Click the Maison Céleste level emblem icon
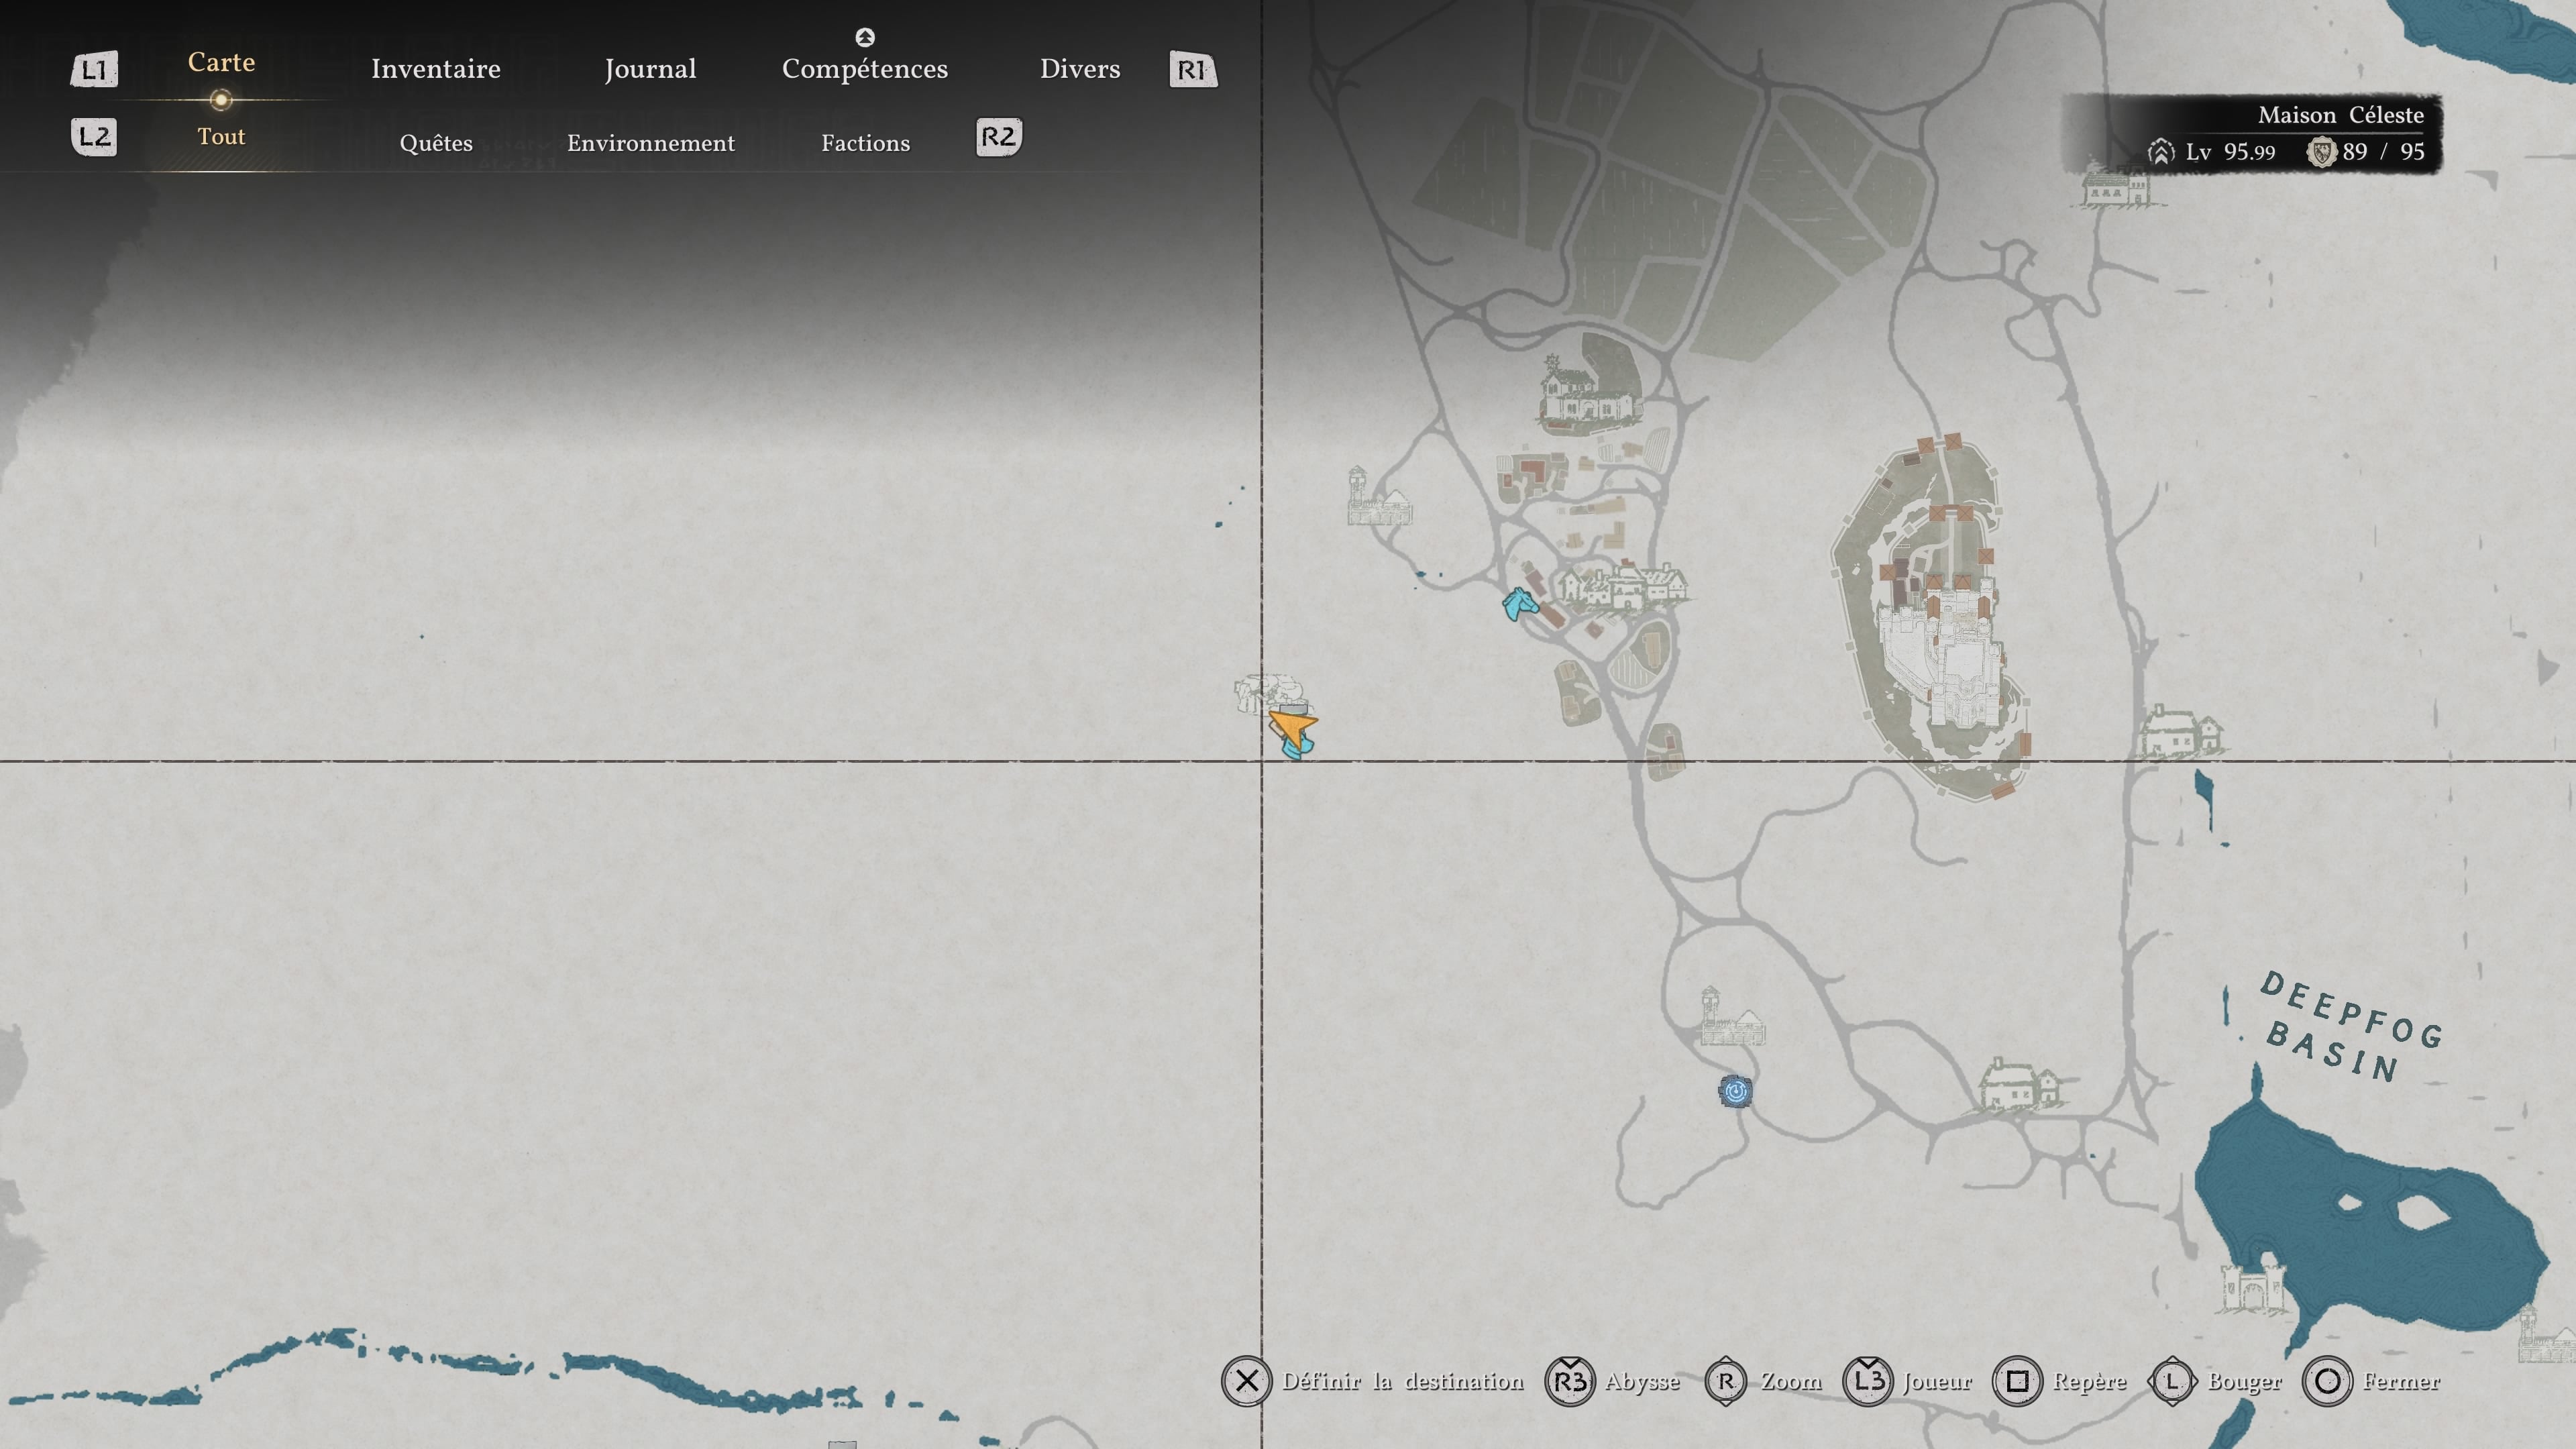The width and height of the screenshot is (2576, 1449). point(2160,152)
